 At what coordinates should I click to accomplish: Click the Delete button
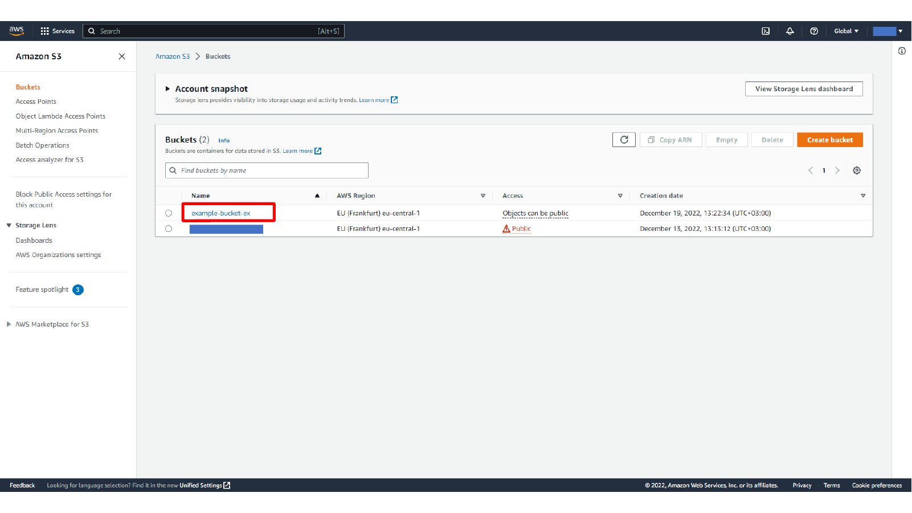coord(772,140)
